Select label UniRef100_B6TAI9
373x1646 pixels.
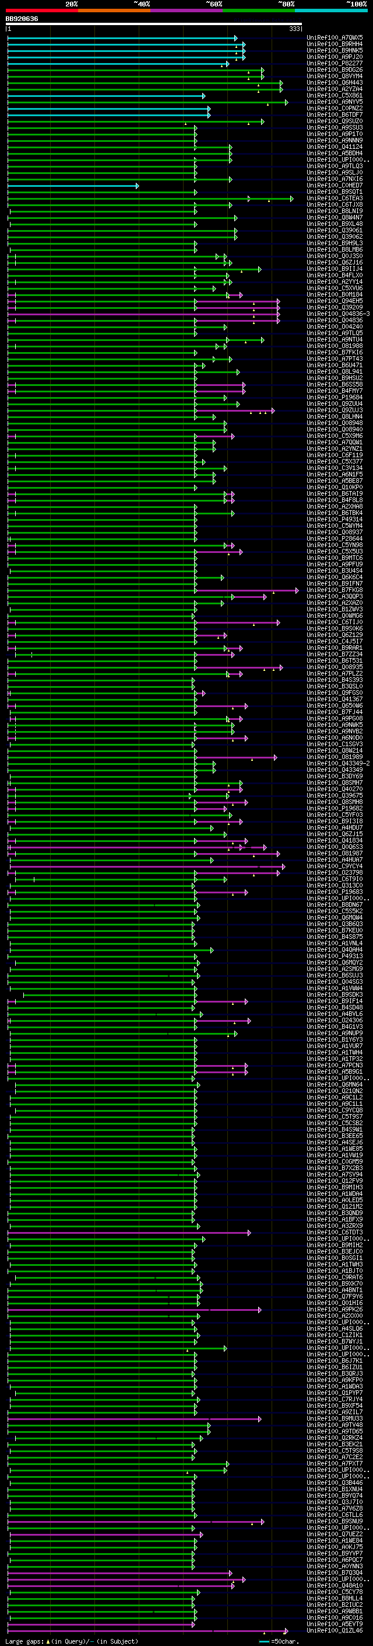(x=335, y=494)
